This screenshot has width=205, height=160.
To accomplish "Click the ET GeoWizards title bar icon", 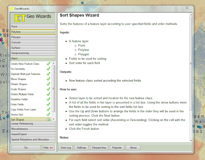I will [12, 9].
